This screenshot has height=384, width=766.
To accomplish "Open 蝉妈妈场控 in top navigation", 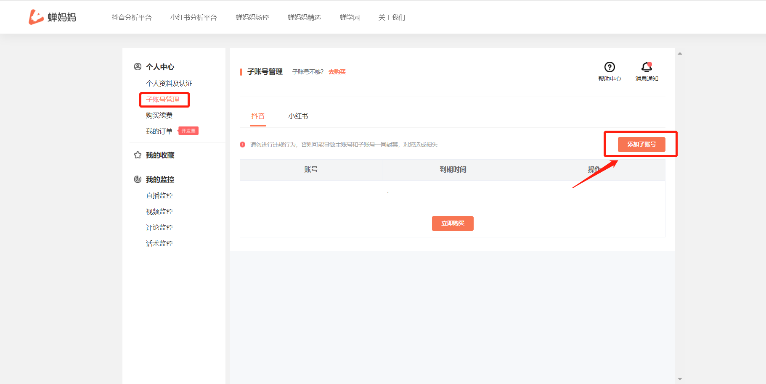I will 252,17.
